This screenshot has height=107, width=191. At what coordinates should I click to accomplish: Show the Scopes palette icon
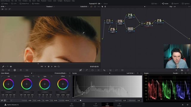point(182,70)
